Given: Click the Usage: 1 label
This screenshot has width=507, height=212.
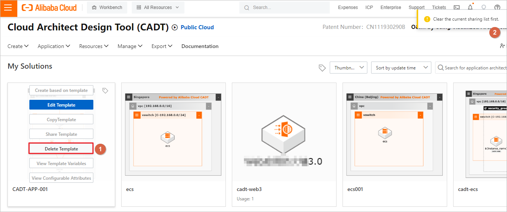Looking at the screenshot, I should click(245, 199).
